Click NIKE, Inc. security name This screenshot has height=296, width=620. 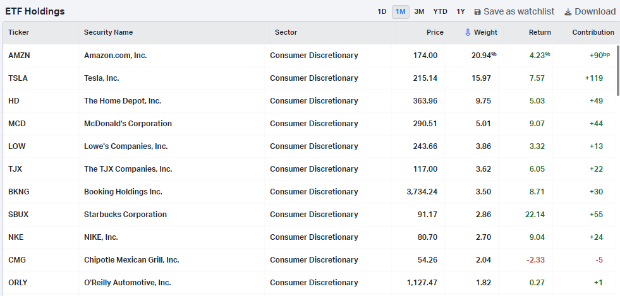(101, 237)
